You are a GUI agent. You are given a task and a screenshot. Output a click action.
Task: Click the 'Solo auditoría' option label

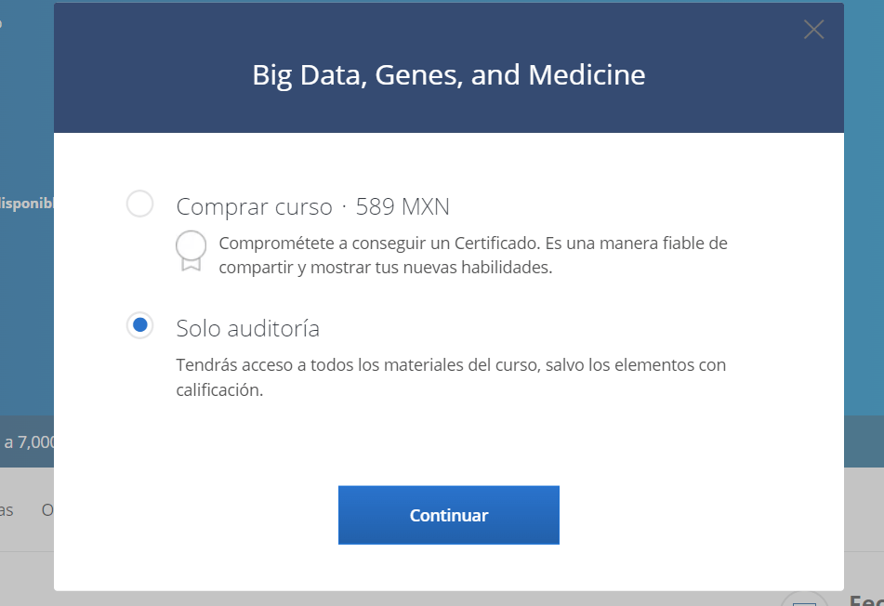point(247,328)
